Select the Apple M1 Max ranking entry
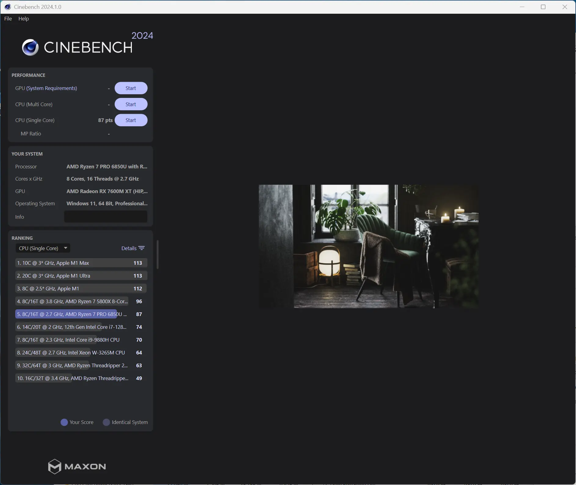The width and height of the screenshot is (576, 485). click(x=81, y=263)
